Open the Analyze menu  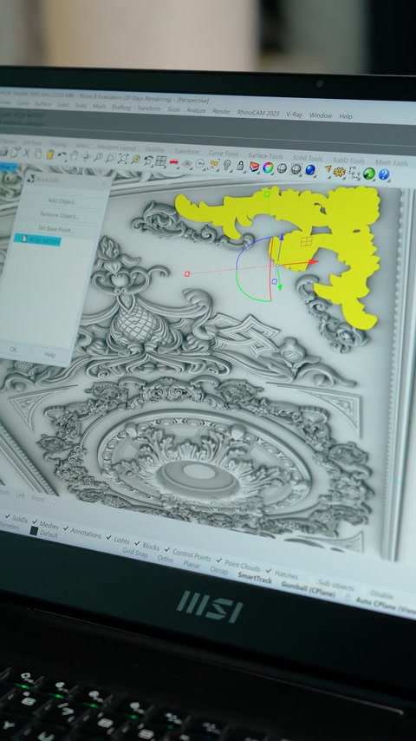[x=196, y=110]
